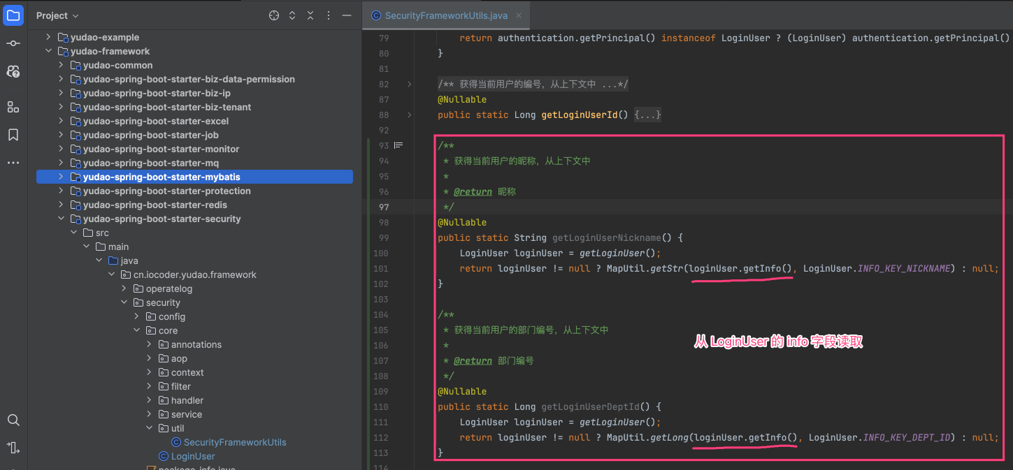Viewport: 1013px width, 470px height.
Task: Open SecurityFrameworkUtils file in tree
Action: click(234, 442)
